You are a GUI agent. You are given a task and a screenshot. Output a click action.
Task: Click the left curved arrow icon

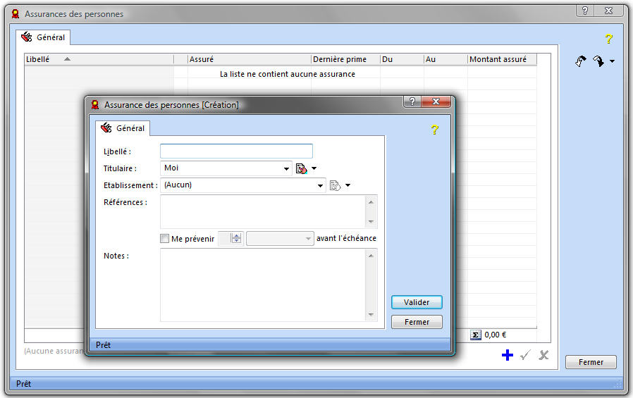click(x=581, y=61)
